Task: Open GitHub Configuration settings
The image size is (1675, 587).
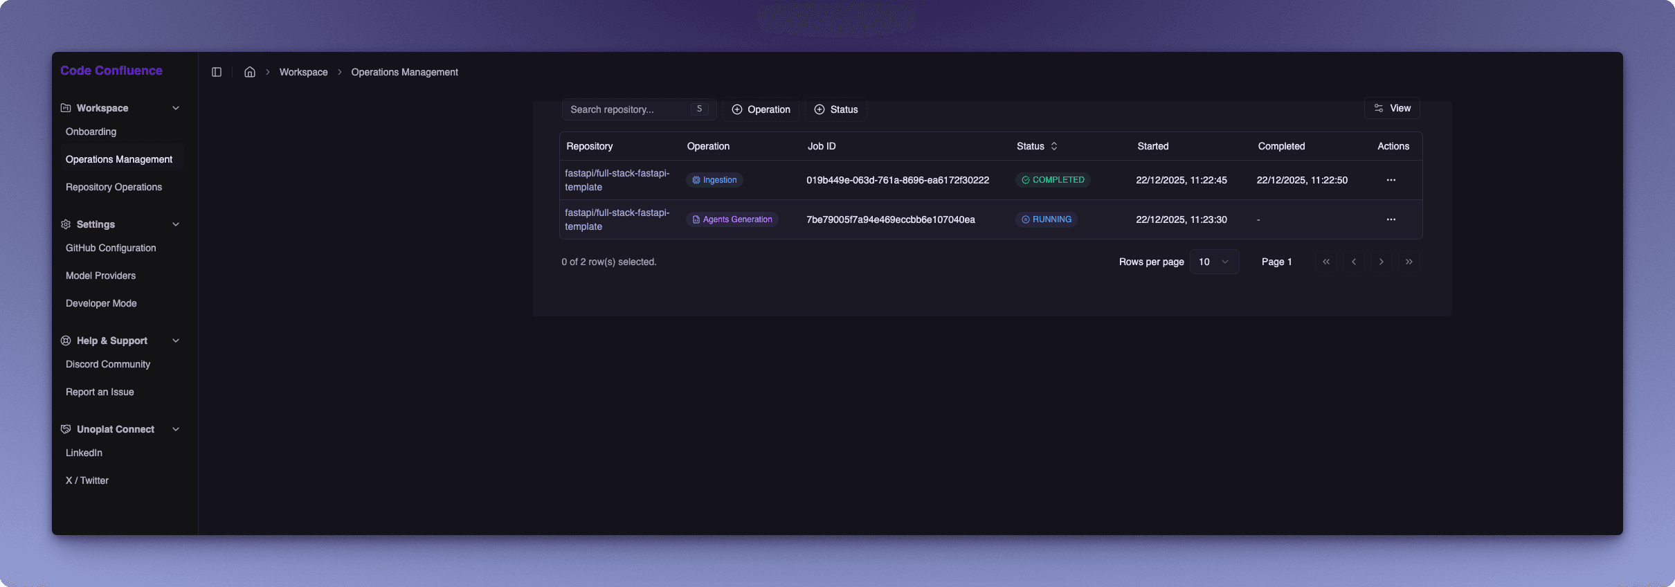Action: [111, 248]
